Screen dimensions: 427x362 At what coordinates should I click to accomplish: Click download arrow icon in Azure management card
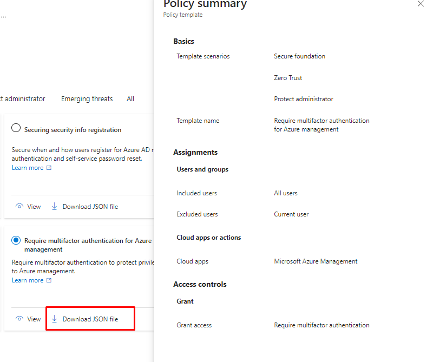tap(54, 319)
